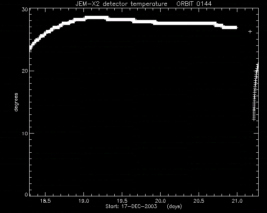Click the lowest plus marker in the falling column
267x213 pixels.
(254, 119)
